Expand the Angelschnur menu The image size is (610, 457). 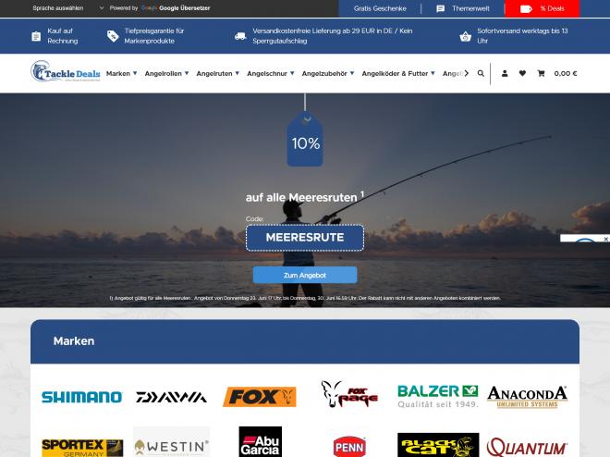(x=271, y=73)
